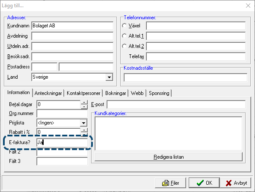
Task: Confirm with the green checkmark OK button
Action: (x=204, y=183)
